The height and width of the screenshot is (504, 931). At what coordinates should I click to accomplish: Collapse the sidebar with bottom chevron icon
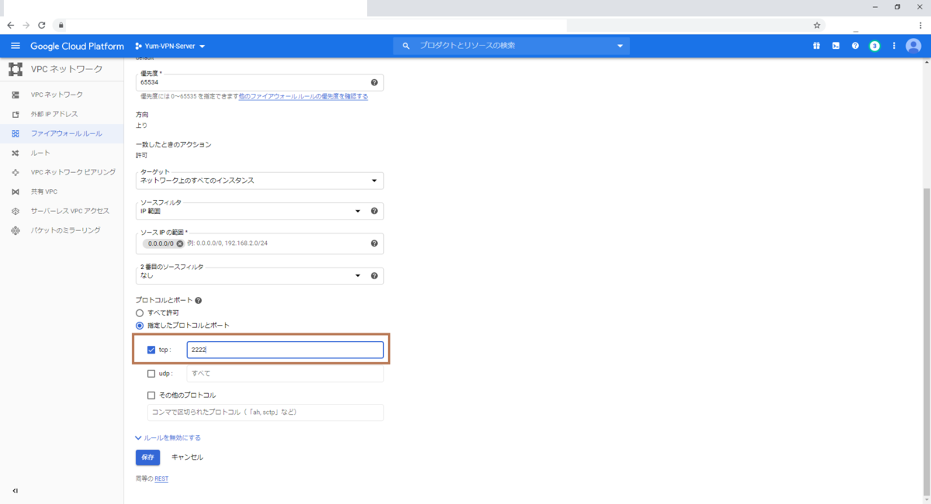(15, 491)
